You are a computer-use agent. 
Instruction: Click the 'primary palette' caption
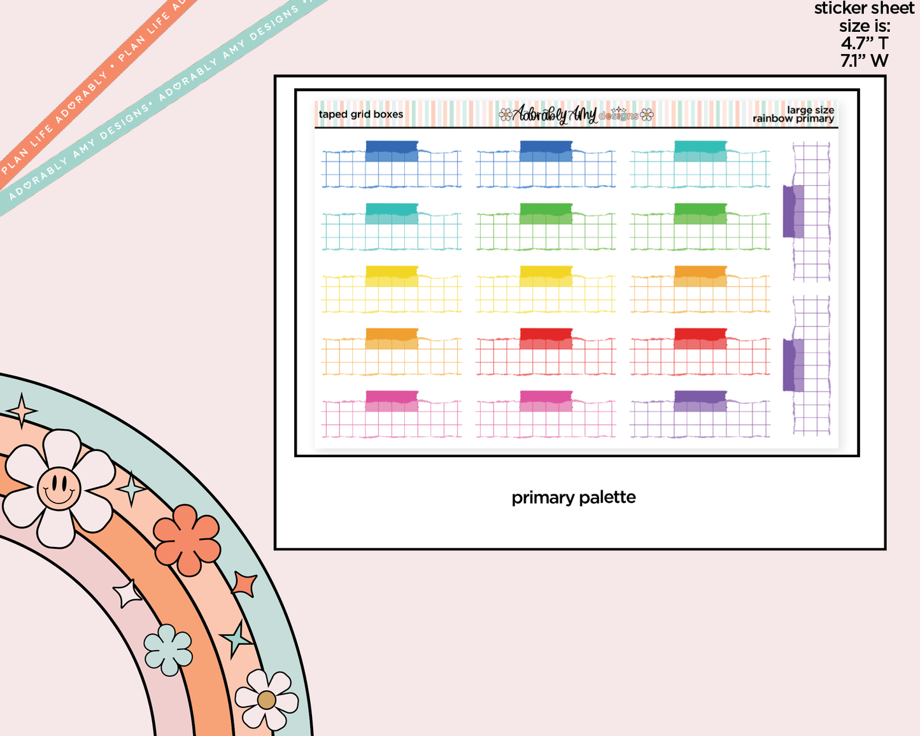tap(574, 497)
